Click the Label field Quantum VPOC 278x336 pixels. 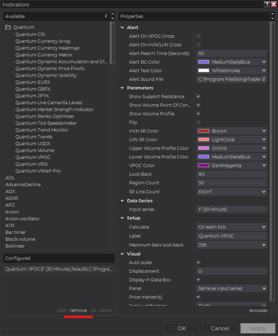232,236
